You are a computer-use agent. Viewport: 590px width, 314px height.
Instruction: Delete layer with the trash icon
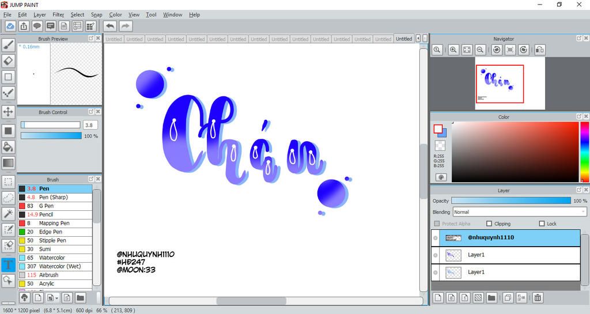pyautogui.click(x=538, y=298)
